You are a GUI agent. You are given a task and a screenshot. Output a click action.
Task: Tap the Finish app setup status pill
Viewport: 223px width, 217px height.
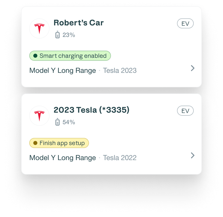point(59,143)
